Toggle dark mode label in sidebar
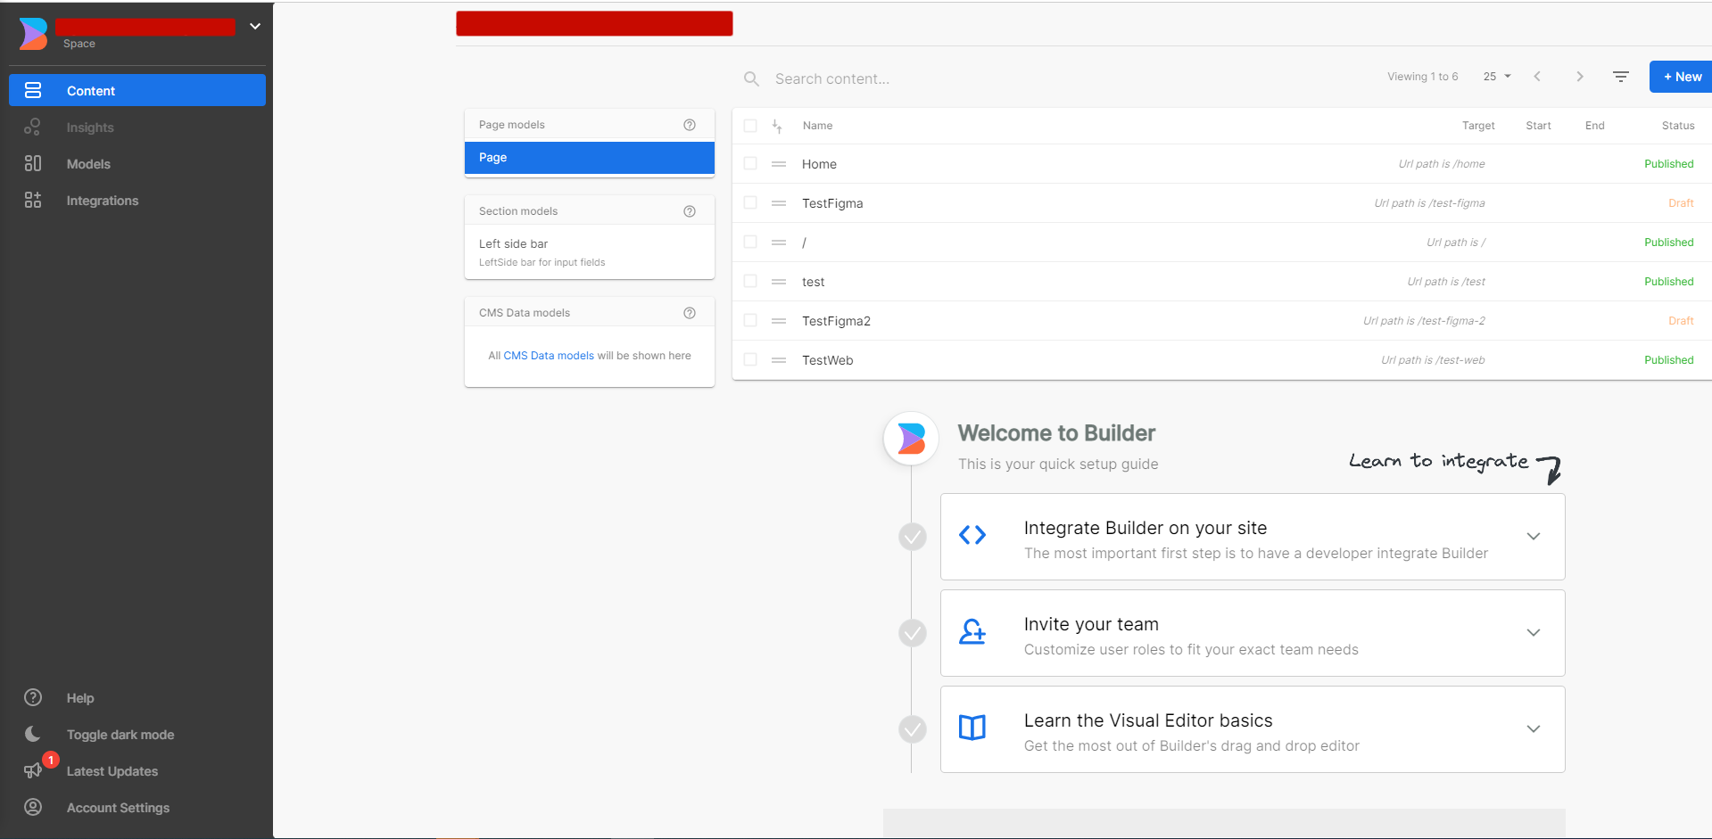 tap(120, 735)
